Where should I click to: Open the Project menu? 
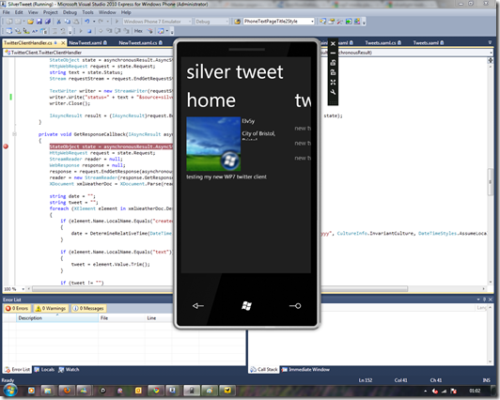[51, 12]
